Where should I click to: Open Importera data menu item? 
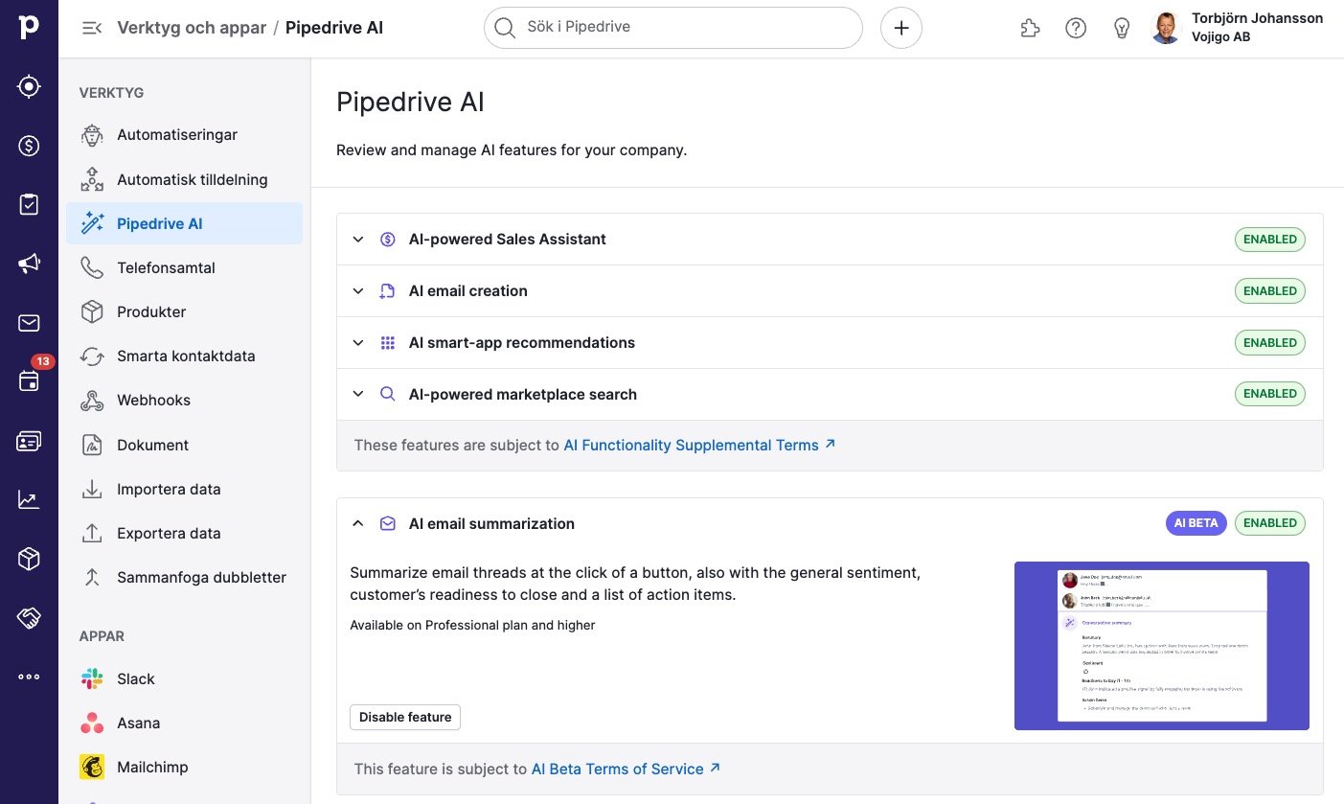[x=184, y=489]
